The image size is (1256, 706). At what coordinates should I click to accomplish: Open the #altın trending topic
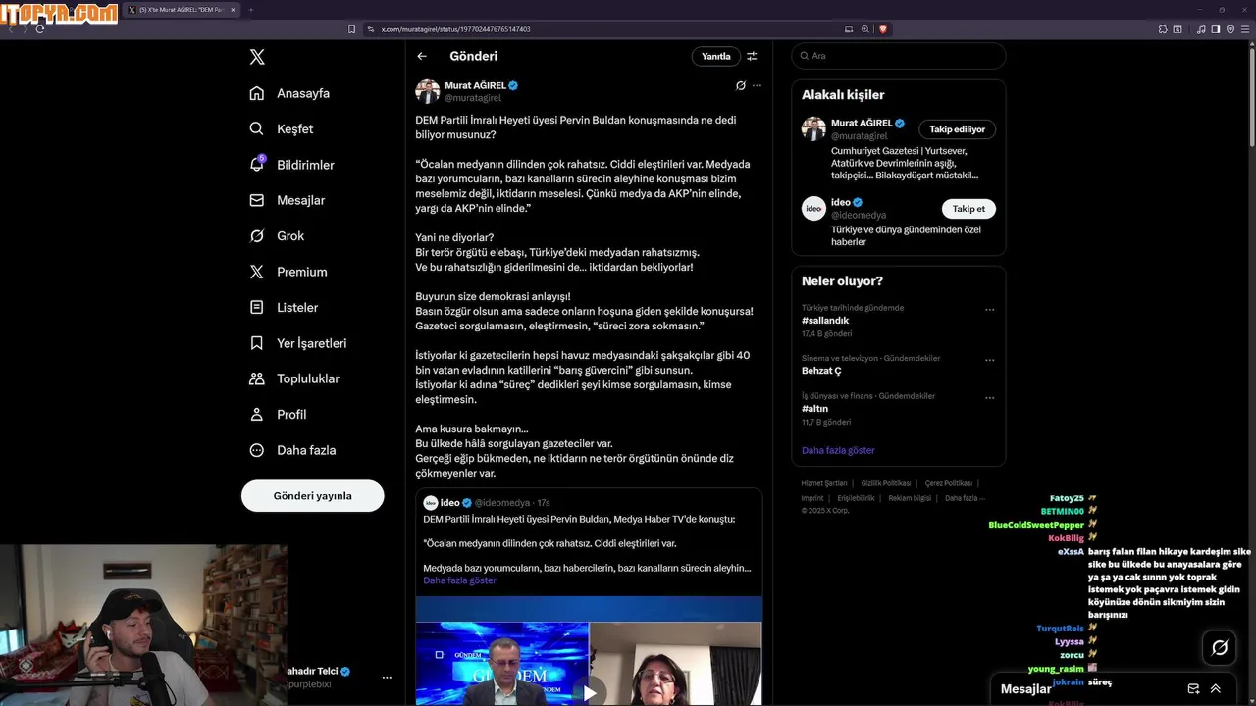click(814, 408)
